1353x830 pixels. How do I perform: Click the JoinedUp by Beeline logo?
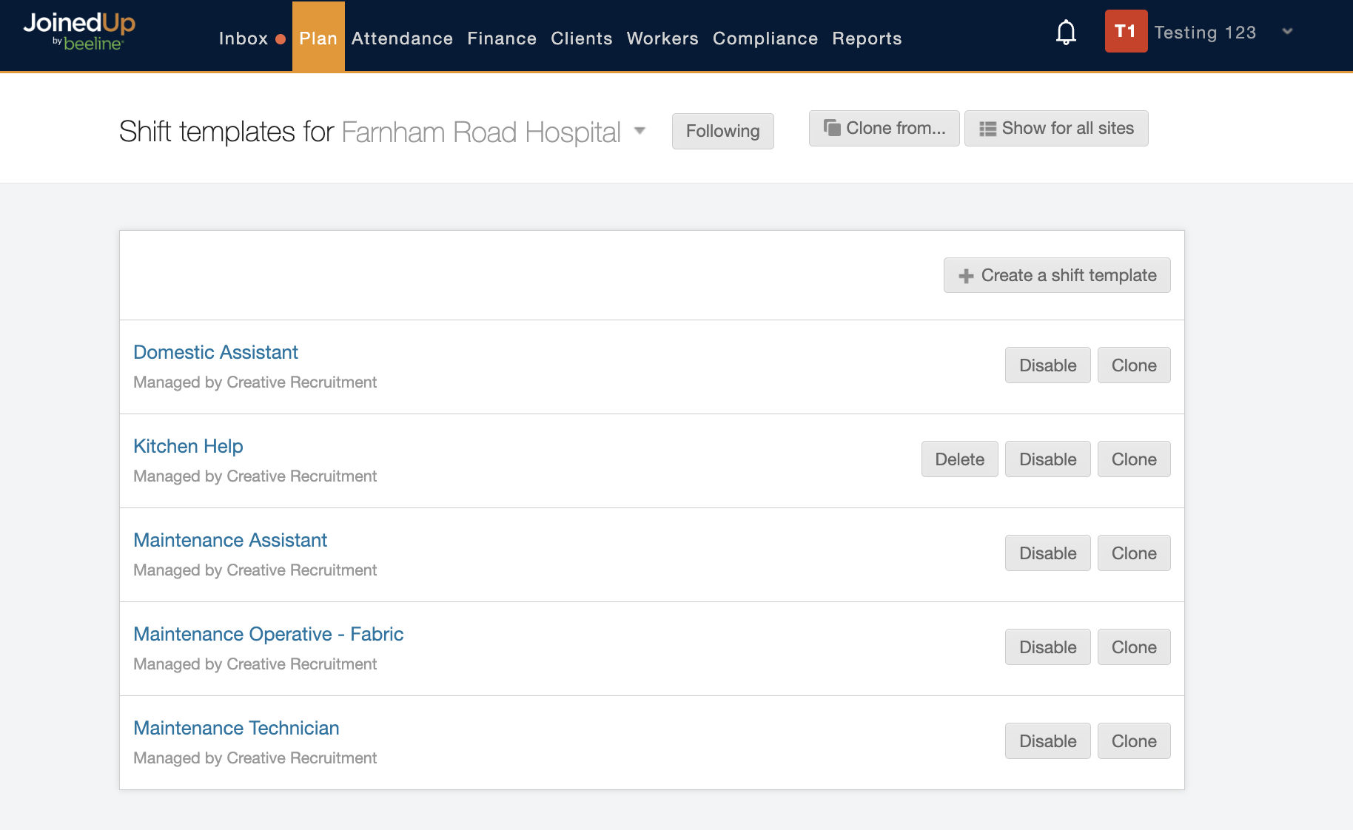tap(79, 33)
